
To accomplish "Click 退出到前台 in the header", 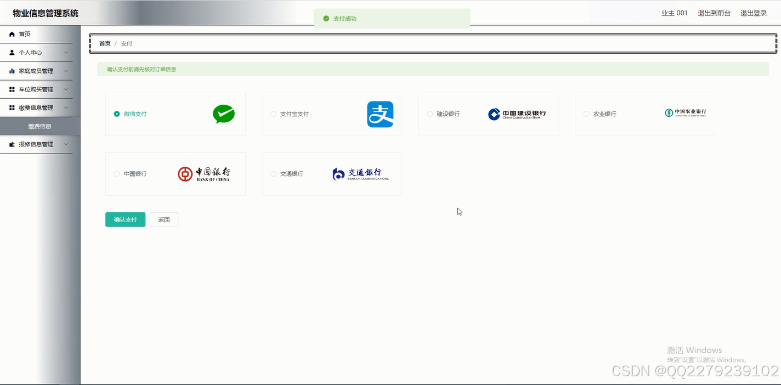I will [x=714, y=13].
